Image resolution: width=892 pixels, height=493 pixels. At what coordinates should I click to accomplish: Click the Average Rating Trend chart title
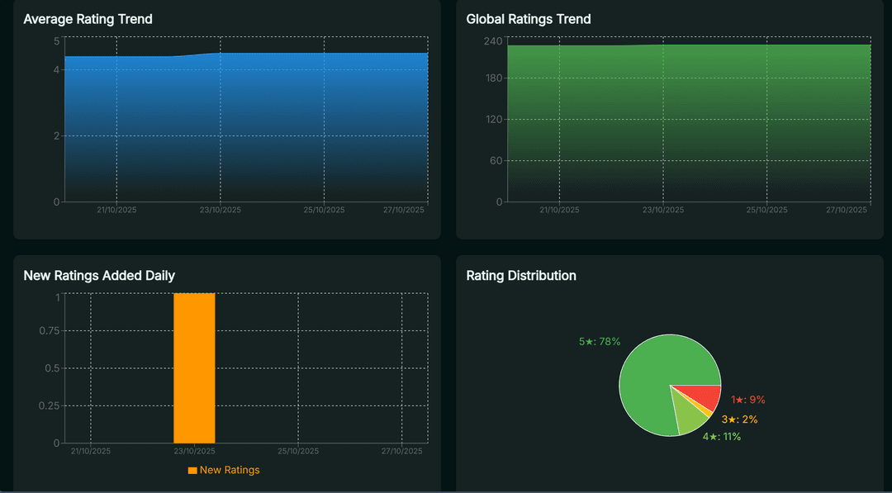pos(88,18)
